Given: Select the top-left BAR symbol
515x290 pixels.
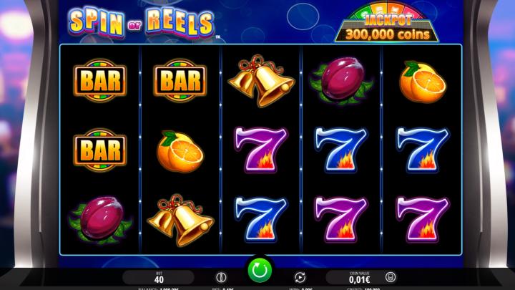Looking at the screenshot, I should click(100, 80).
